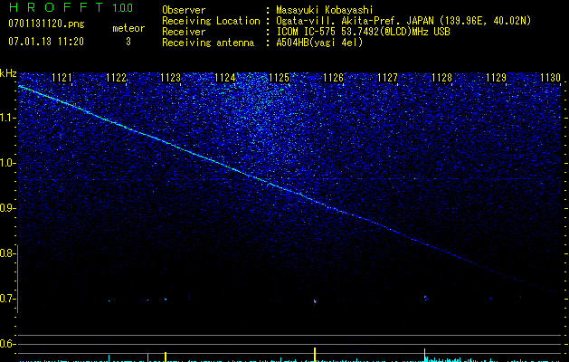Click the 0.8 kHz axis label

pos(7,253)
